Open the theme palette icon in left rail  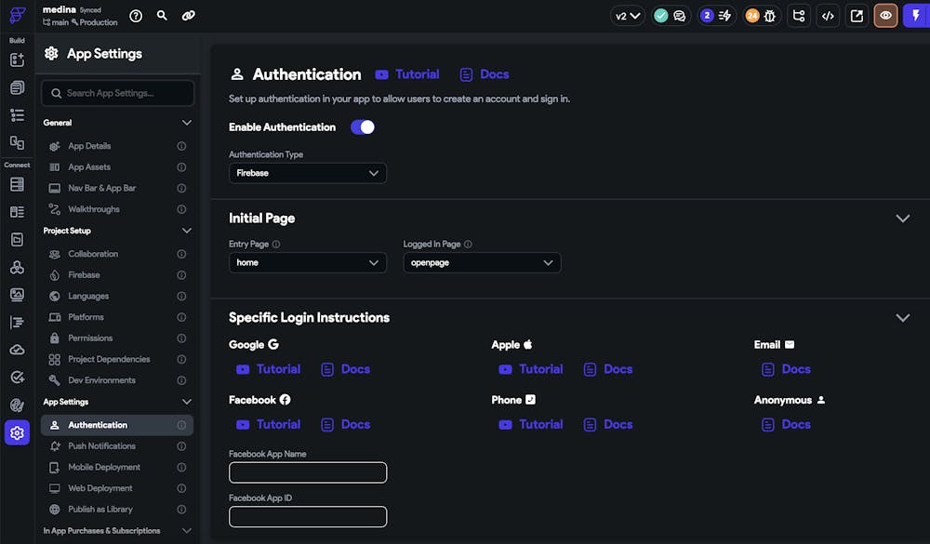17,405
